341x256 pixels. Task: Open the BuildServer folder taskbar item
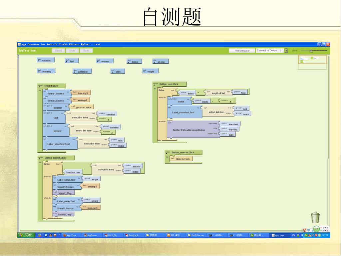(196, 235)
